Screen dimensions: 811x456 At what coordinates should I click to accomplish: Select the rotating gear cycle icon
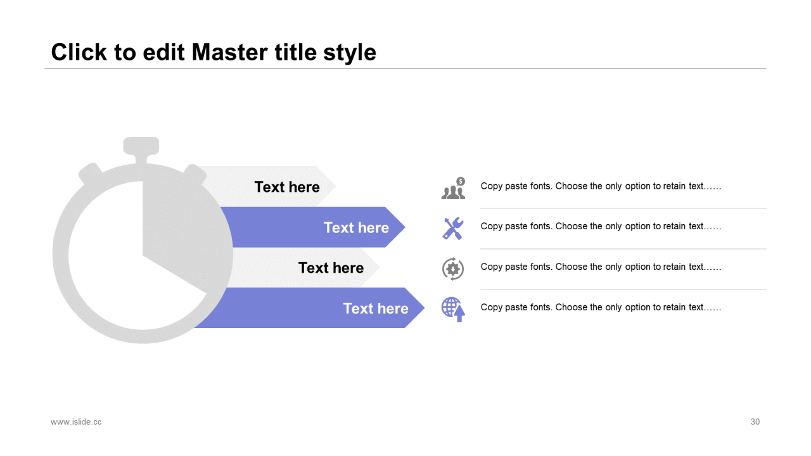click(453, 269)
